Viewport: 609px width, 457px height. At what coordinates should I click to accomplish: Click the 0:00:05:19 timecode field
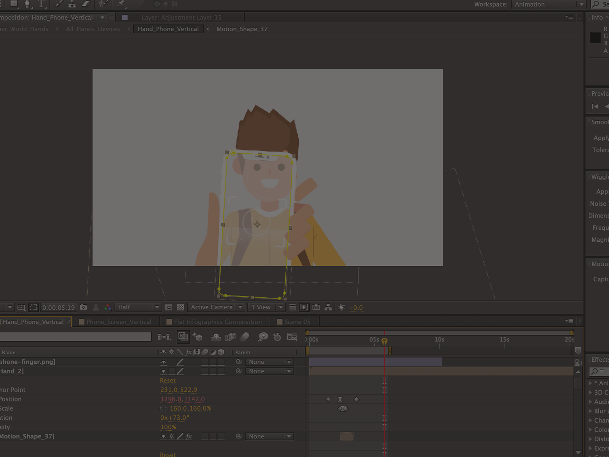pos(59,307)
